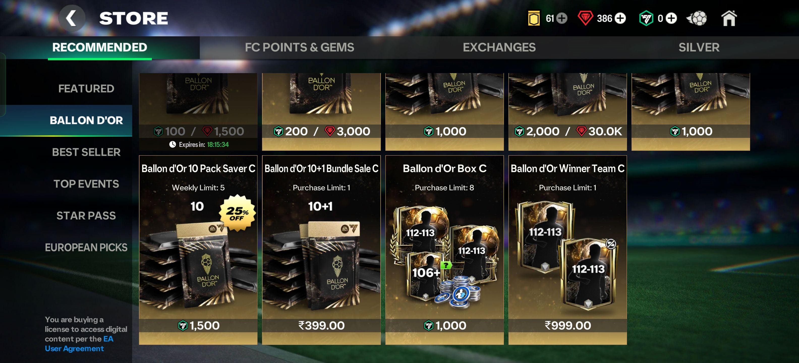799x363 pixels.
Task: Open Star Pass category
Action: [x=86, y=216]
